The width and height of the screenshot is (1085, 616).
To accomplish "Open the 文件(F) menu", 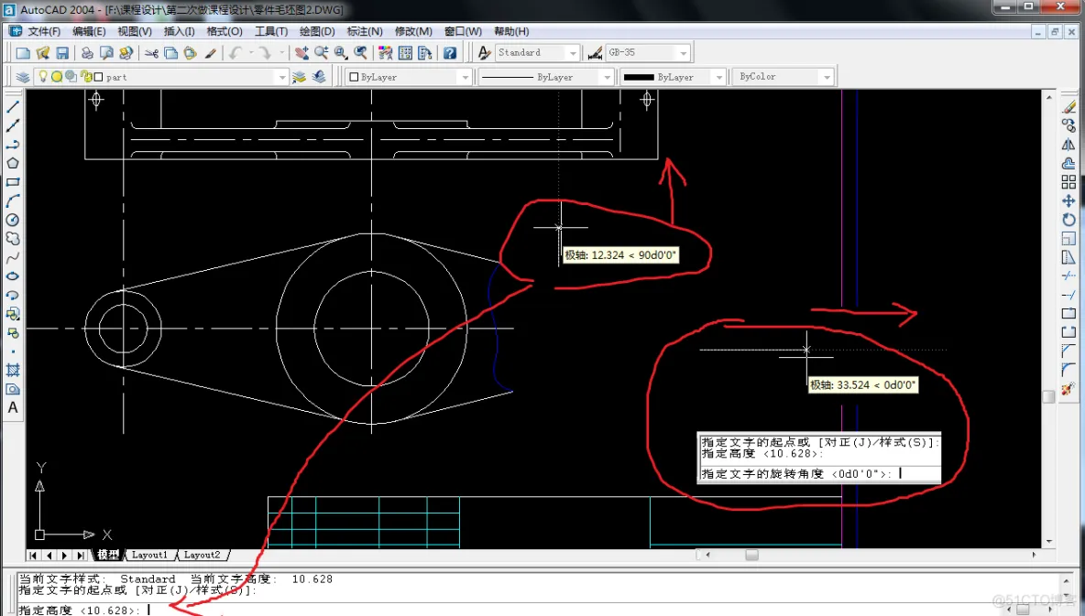I will click(x=44, y=31).
